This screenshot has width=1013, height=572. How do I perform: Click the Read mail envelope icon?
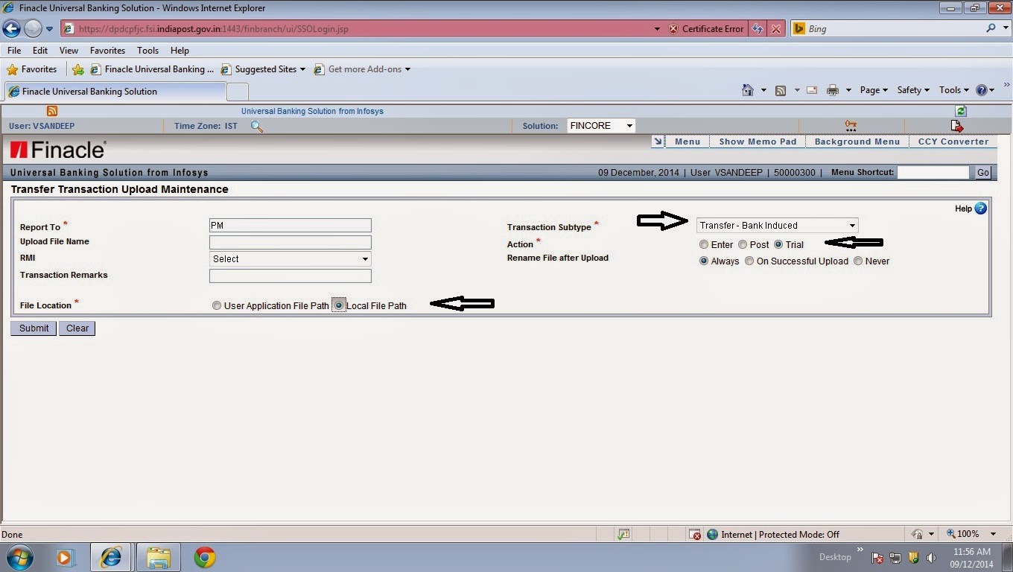[x=811, y=89]
